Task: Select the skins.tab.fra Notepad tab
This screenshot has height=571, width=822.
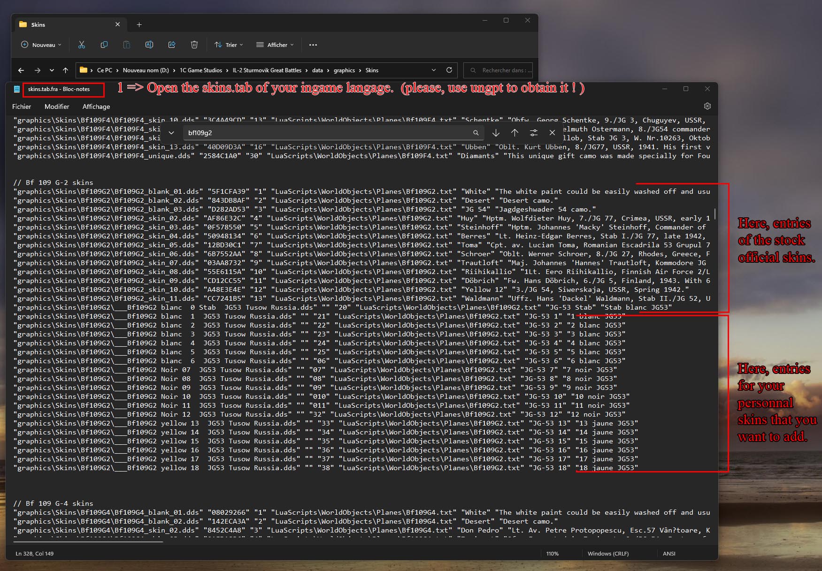Action: pos(59,89)
